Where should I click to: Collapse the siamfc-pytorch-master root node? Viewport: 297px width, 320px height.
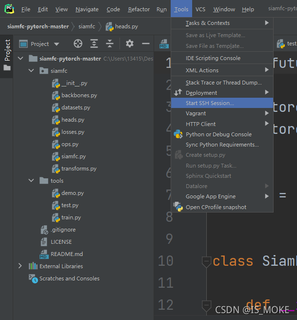pos(20,58)
